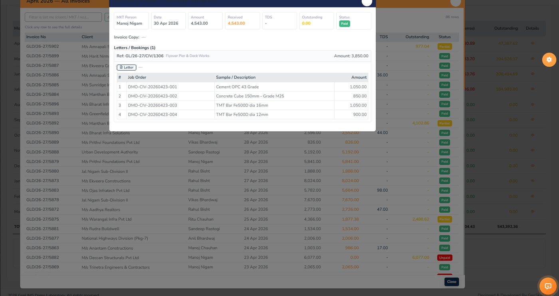Open invoice GLD/26-27/5888 row

pyautogui.click(x=242, y=152)
